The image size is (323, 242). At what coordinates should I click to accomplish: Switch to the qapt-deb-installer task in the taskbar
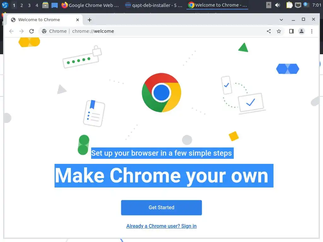coord(154,5)
